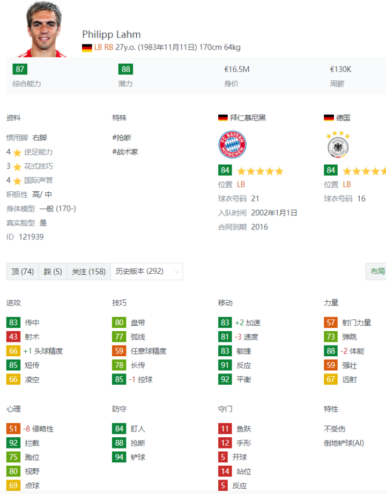Click the star icon beside 花式技巧
The width and height of the screenshot is (386, 494).
click(x=17, y=167)
